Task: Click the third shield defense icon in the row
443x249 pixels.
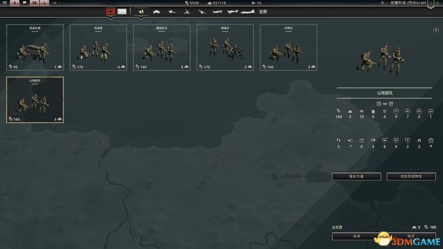Action: coord(408,141)
